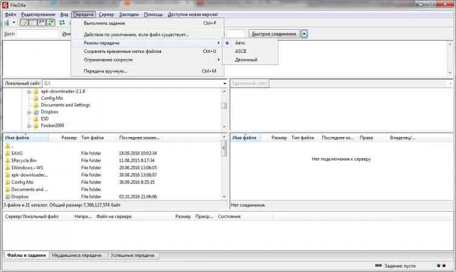Switch to Успешные передачи tab
Viewport: 456px width, 272px height.
pos(133,255)
